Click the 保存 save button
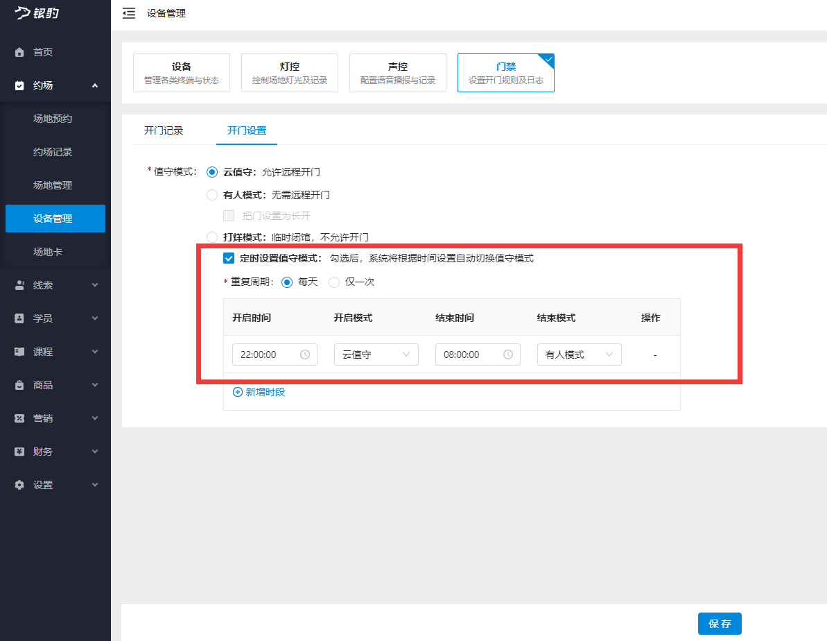 pos(720,623)
